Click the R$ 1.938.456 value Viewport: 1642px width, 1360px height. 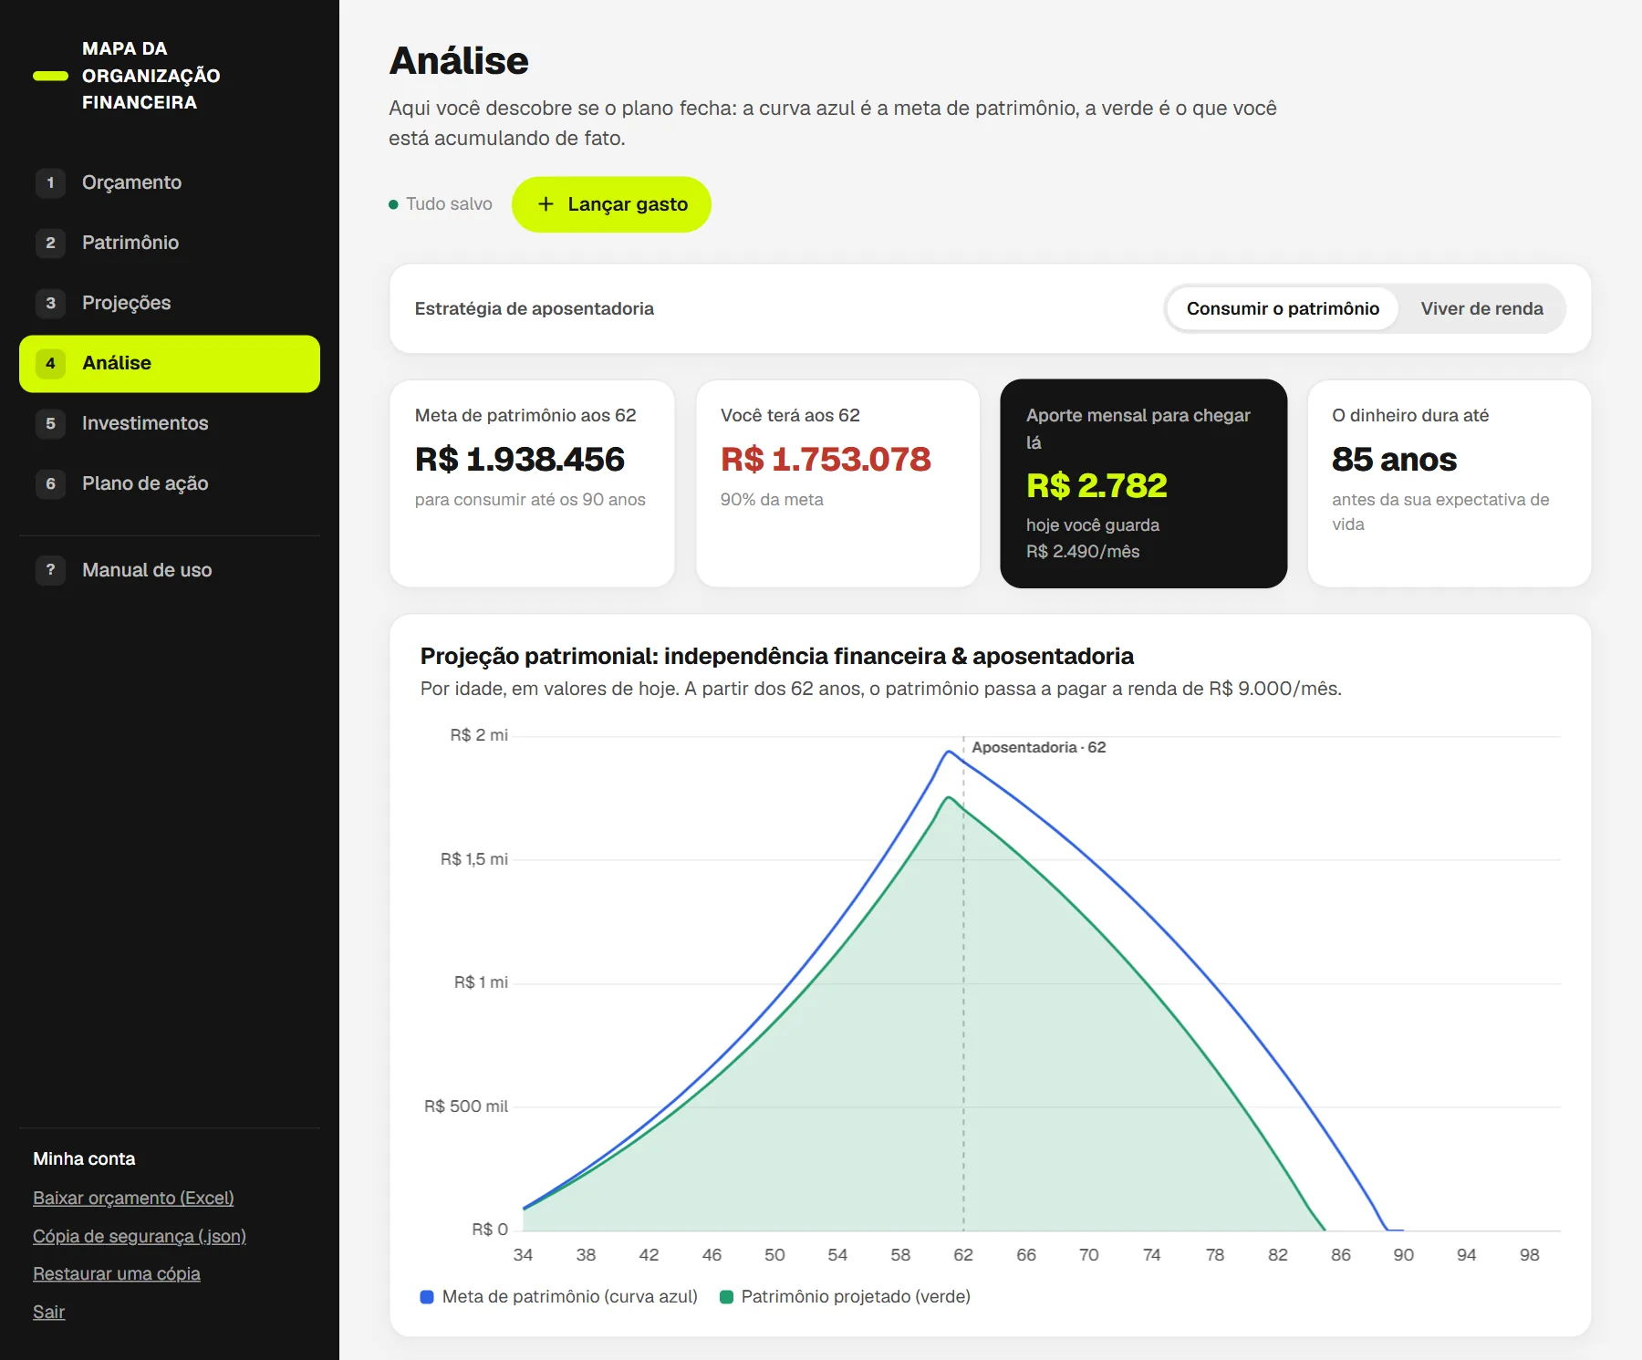(x=520, y=459)
